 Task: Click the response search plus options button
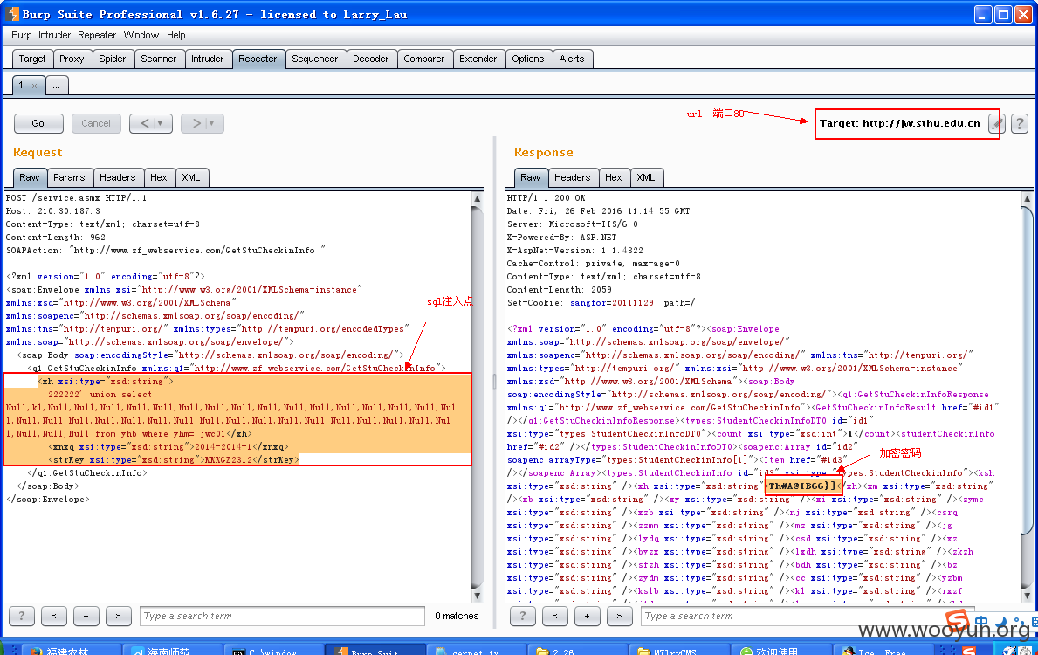tap(588, 616)
